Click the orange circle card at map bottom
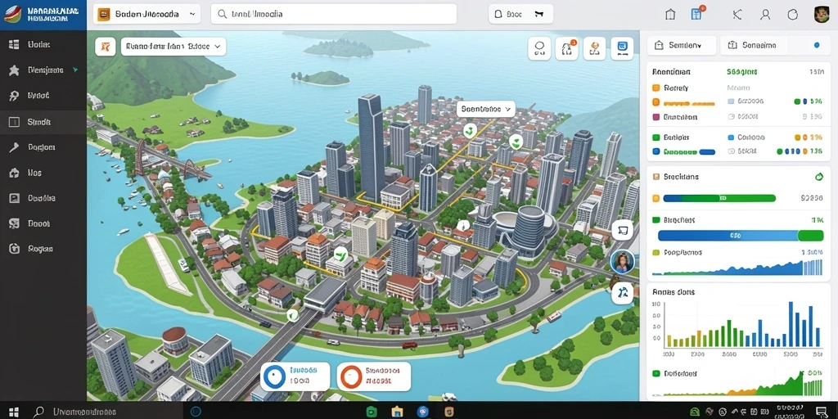The height and width of the screenshot is (419, 838). [374, 376]
